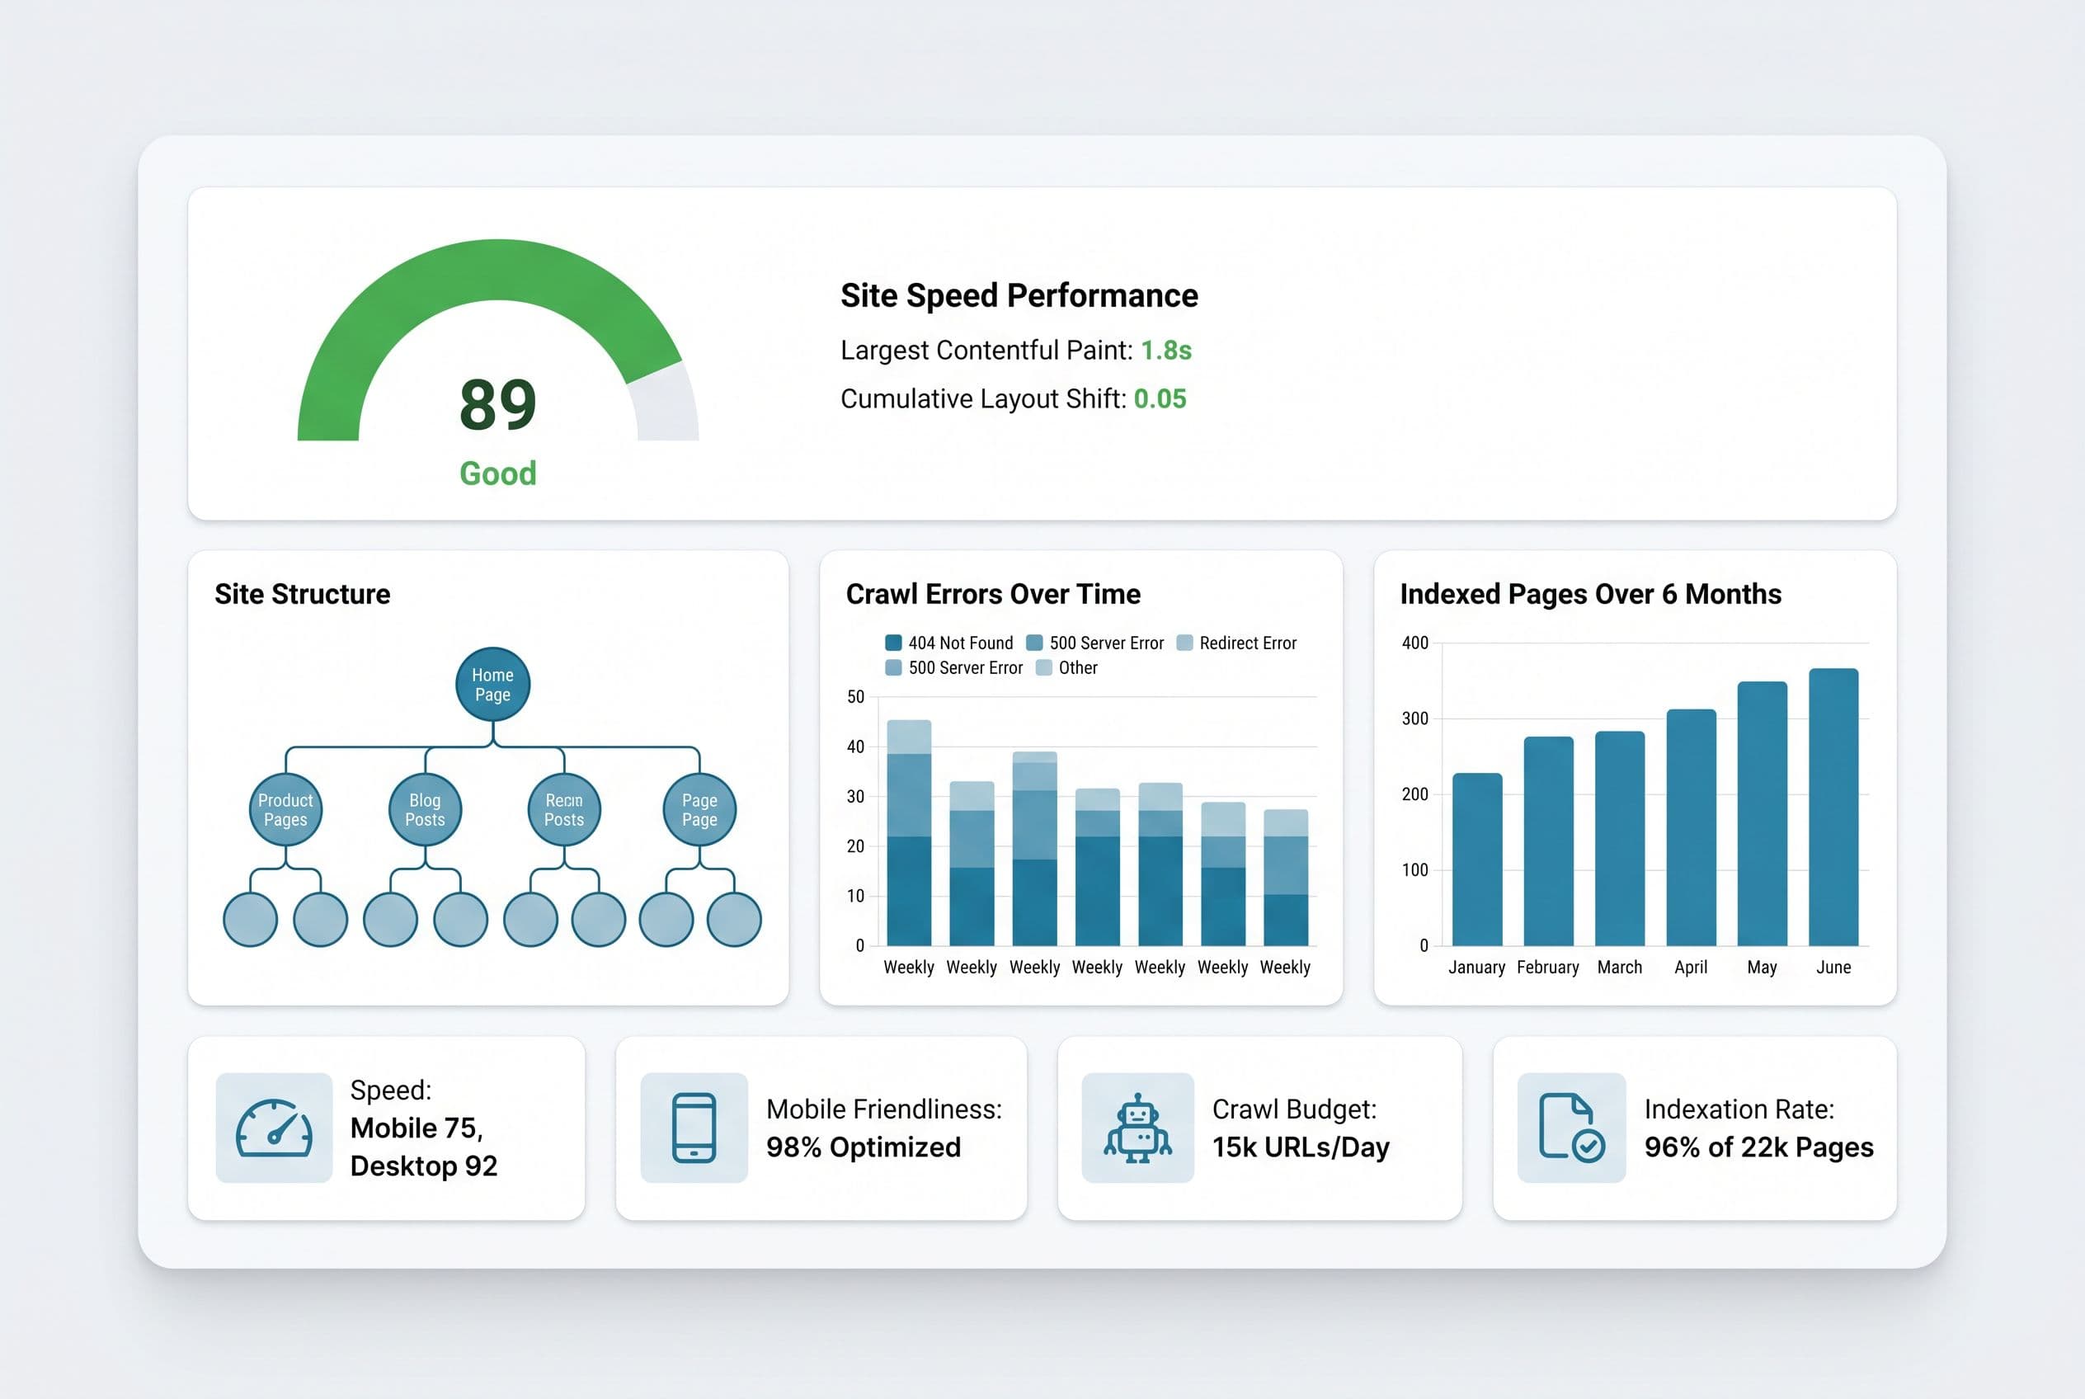
Task: Click the 96% of 22k Pages text
Action: click(x=1758, y=1147)
